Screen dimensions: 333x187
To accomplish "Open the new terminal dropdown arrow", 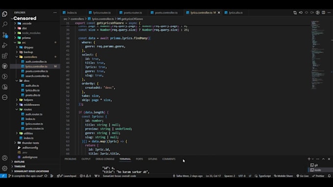I will tap(312, 159).
